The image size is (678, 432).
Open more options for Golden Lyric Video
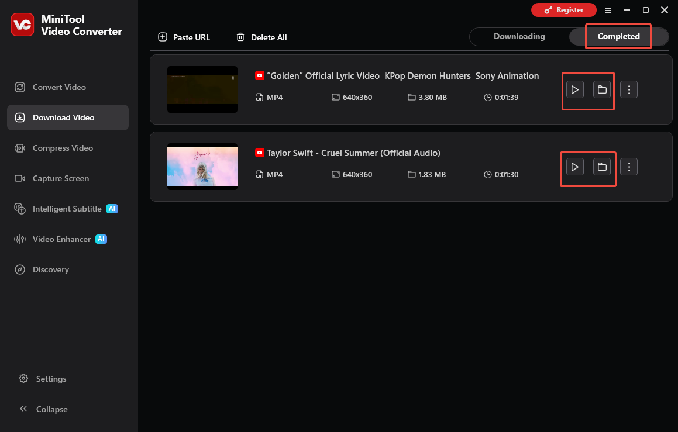click(629, 90)
